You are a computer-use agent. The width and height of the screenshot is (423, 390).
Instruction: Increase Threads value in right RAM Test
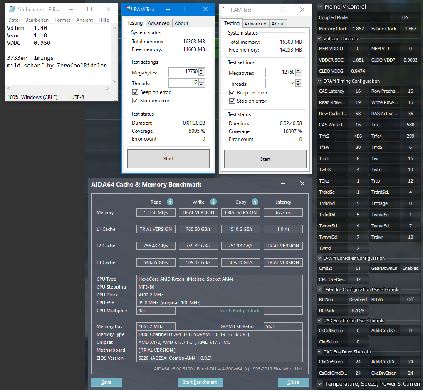pyautogui.click(x=298, y=81)
